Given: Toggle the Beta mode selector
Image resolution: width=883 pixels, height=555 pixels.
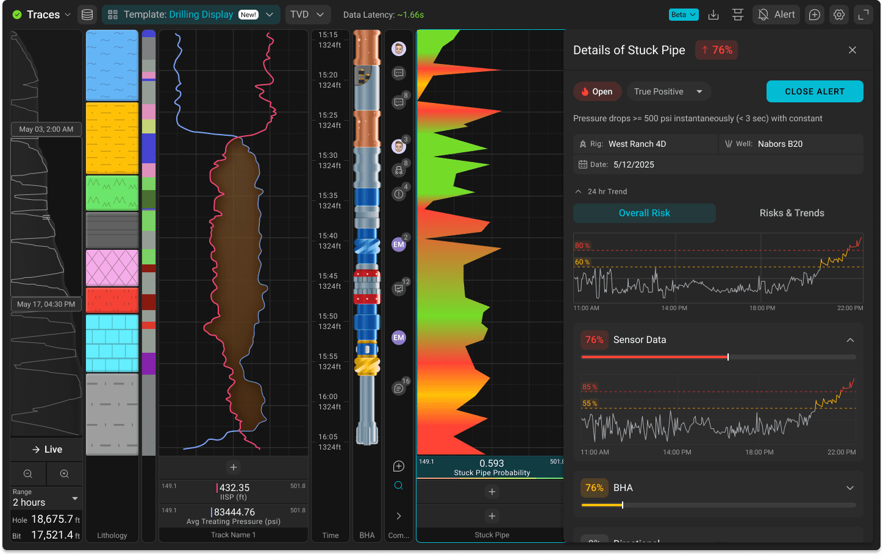Looking at the screenshot, I should (684, 15).
